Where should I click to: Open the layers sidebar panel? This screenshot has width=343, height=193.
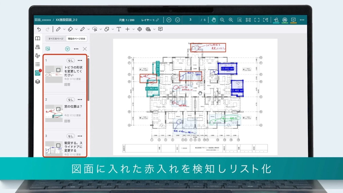[37, 81]
